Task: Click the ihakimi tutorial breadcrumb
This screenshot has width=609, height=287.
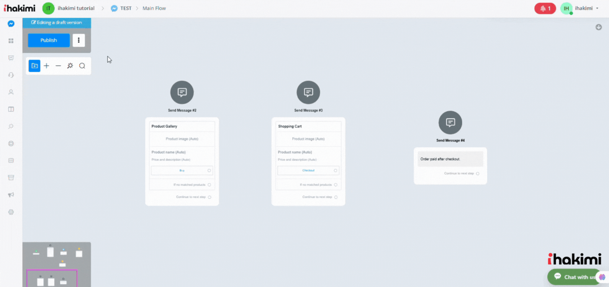Action: tap(76, 8)
